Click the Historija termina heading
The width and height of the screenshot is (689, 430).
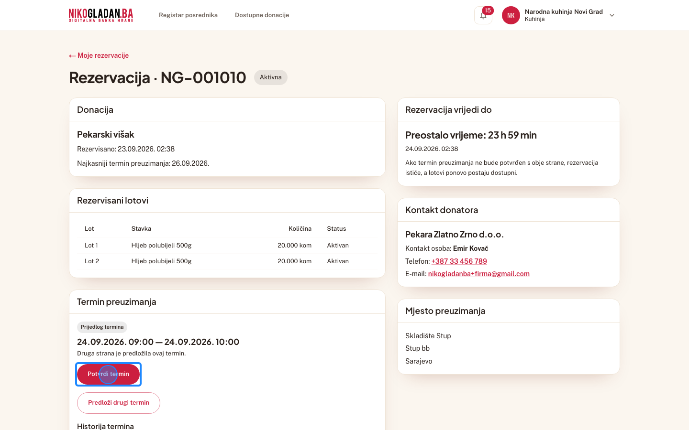105,426
